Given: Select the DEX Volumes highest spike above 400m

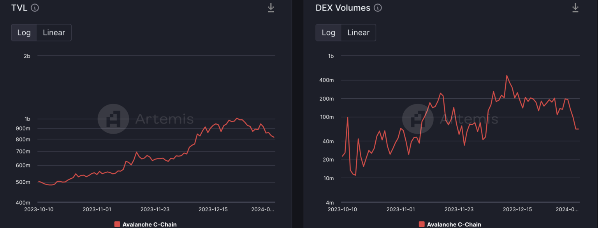Looking at the screenshot, I should 507,76.
